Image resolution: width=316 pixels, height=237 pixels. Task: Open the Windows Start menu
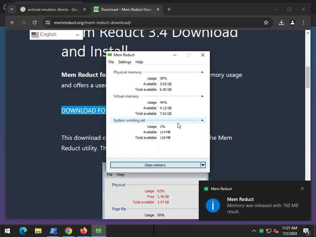click(7, 231)
